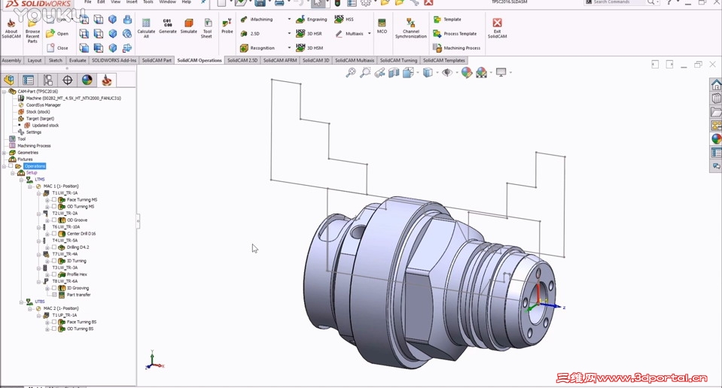Switch to the Sketch tab
This screenshot has width=722, height=388.
click(x=55, y=60)
